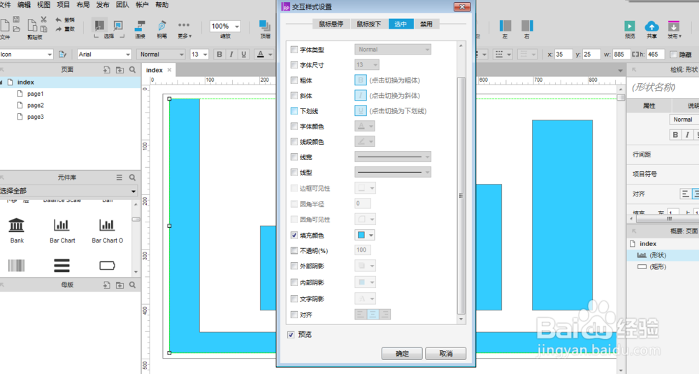Click the align Left (左) icon

(x=505, y=26)
